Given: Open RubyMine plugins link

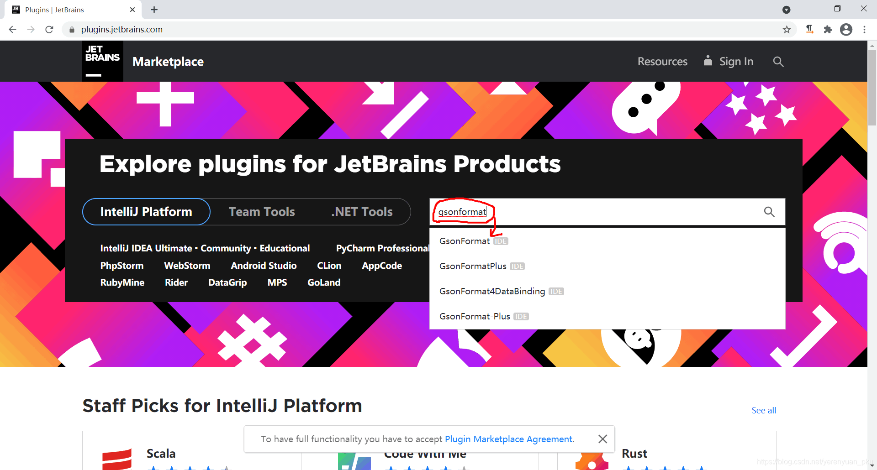Looking at the screenshot, I should pyautogui.click(x=122, y=282).
